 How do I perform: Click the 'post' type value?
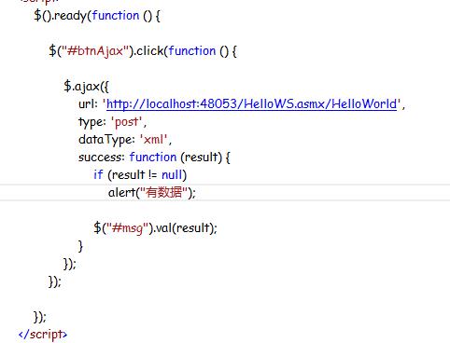127,122
